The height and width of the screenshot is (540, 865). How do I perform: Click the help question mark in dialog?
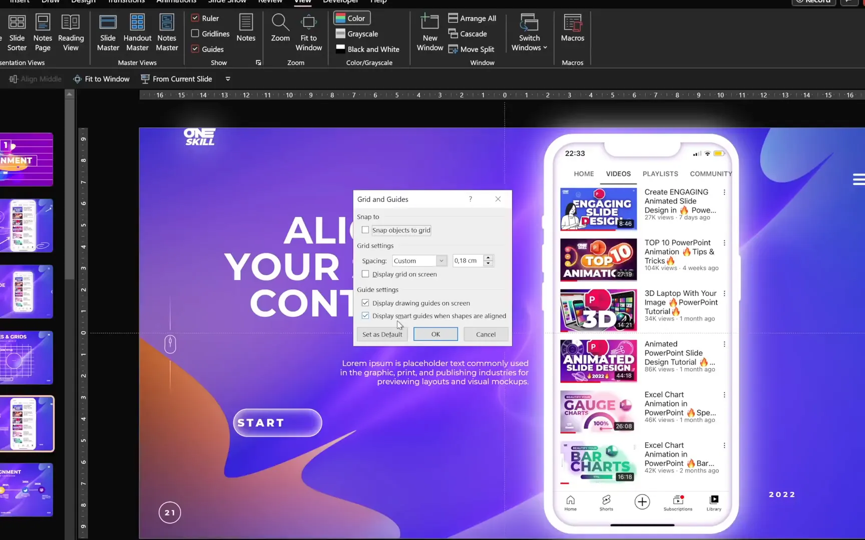click(470, 199)
